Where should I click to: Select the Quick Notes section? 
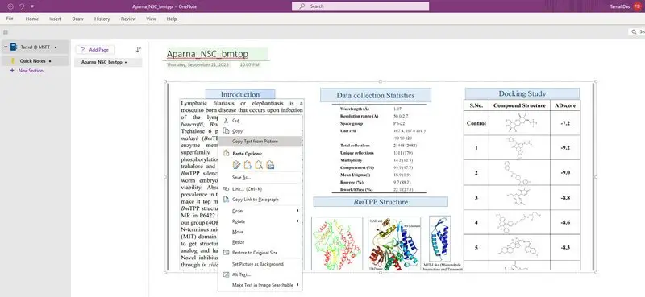[x=35, y=61]
